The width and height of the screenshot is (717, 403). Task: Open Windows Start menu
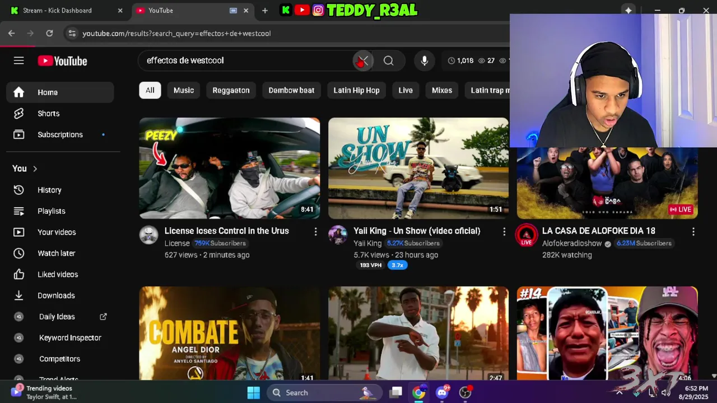pos(253,392)
